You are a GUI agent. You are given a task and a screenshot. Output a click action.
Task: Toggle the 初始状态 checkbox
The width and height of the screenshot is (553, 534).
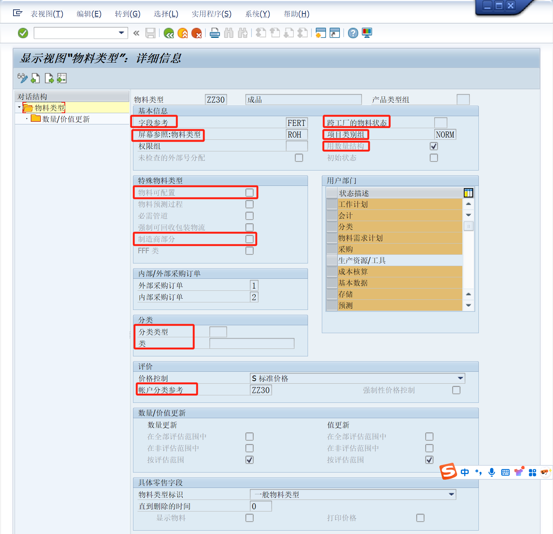click(x=434, y=158)
